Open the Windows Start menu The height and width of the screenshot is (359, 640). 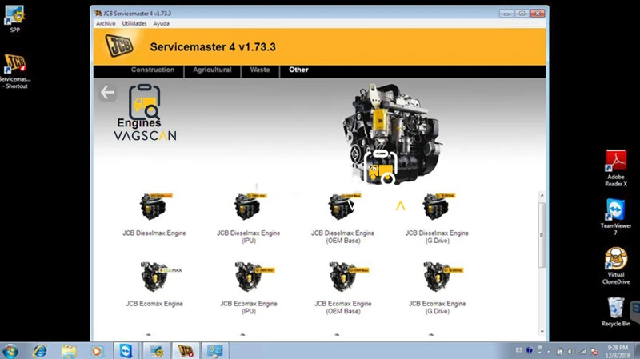(x=10, y=351)
